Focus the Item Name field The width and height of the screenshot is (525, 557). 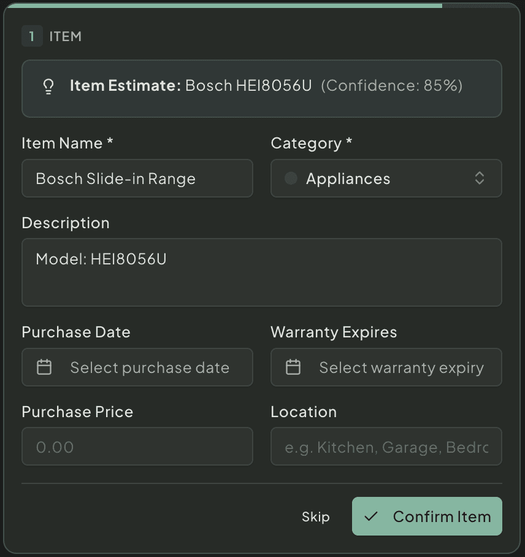point(137,179)
